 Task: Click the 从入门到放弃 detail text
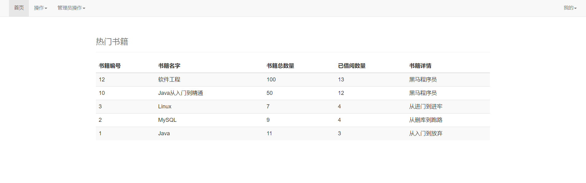[x=426, y=133]
